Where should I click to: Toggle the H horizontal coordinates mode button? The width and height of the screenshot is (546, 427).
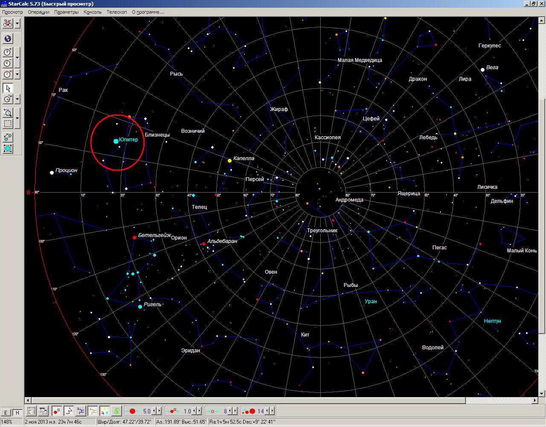(x=17, y=412)
